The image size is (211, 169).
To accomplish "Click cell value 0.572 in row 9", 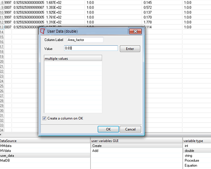I will pyautogui.click(x=148, y=7).
